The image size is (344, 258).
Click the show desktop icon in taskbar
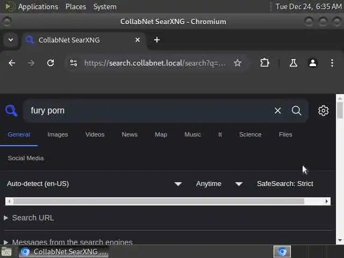point(6,252)
